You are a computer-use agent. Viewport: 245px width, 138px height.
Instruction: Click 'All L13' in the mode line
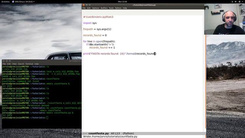115,133
